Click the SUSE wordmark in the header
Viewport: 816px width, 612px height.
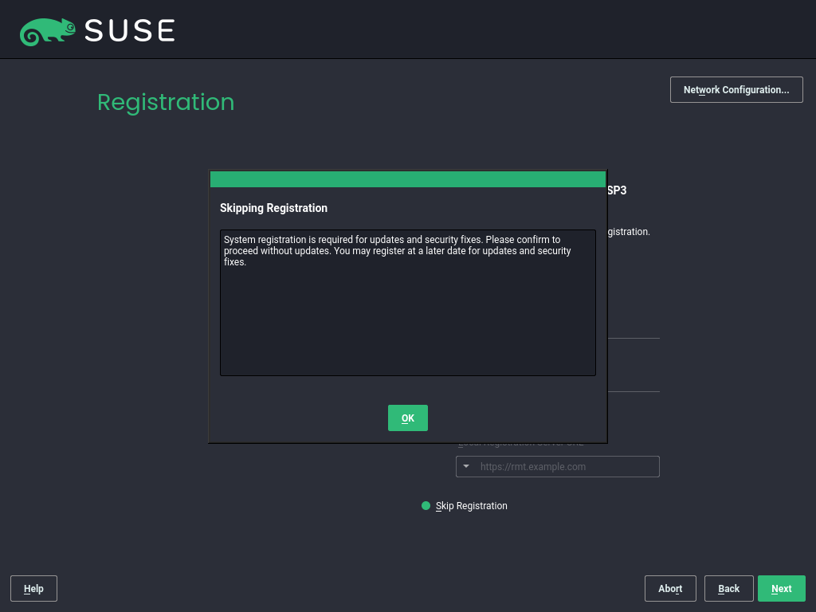131,30
